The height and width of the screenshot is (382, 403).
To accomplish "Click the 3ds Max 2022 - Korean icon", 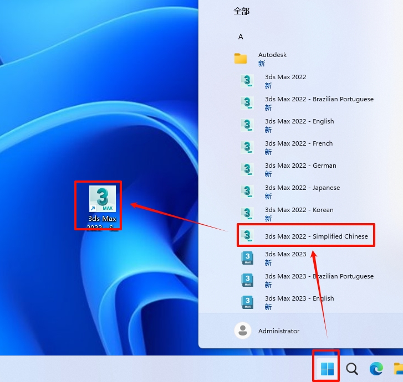I will [247, 214].
